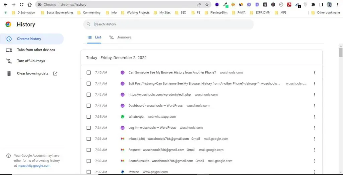Click the vertical scrollbar thumb

click(x=341, y=53)
